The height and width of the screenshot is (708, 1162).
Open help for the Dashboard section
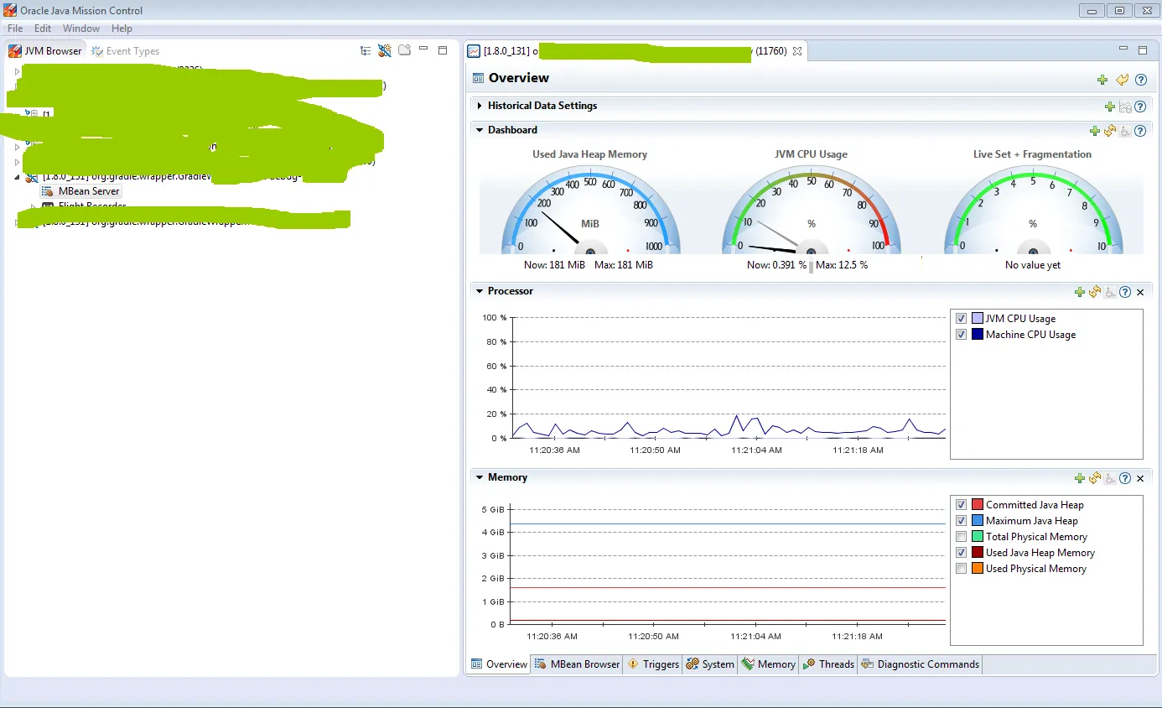[x=1140, y=131]
